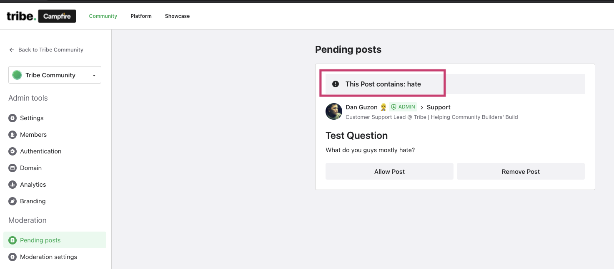The height and width of the screenshot is (269, 614).
Task: Click the tribe Campfire logo
Action: click(x=41, y=16)
